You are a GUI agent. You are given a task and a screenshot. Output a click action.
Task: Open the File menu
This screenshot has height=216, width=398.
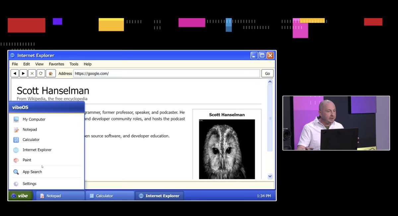click(15, 64)
